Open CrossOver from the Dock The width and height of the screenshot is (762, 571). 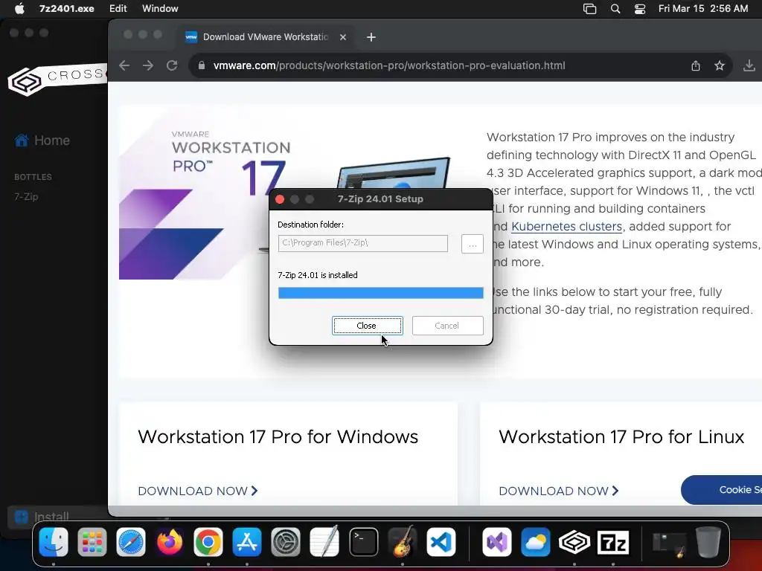574,542
